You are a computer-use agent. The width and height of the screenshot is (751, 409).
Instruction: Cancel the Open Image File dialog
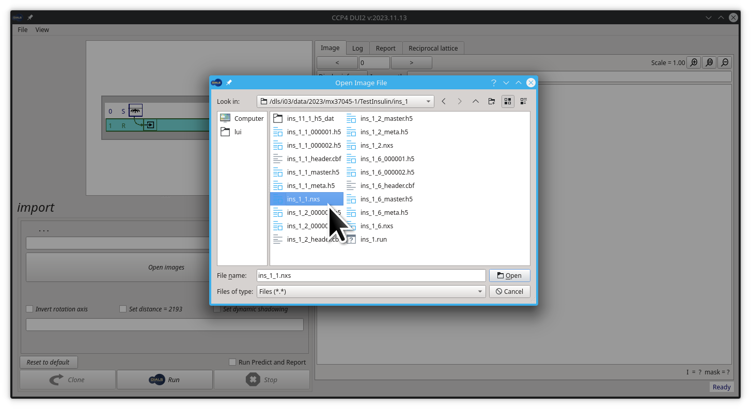pyautogui.click(x=509, y=291)
